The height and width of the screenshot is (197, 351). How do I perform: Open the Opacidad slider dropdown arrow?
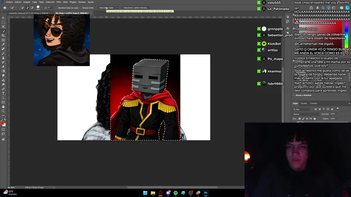point(337,114)
